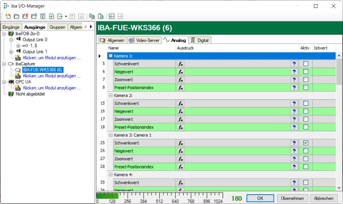Uncheck Aktiv for Kamera 3 Schwenkwert
Screen dimensions: 343x204
coord(306,143)
